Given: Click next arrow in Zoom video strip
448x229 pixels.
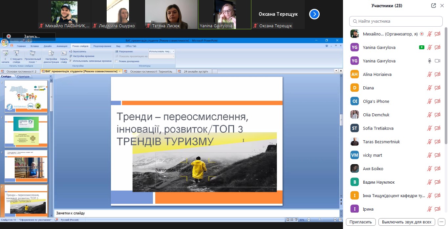Looking at the screenshot, I should [314, 14].
